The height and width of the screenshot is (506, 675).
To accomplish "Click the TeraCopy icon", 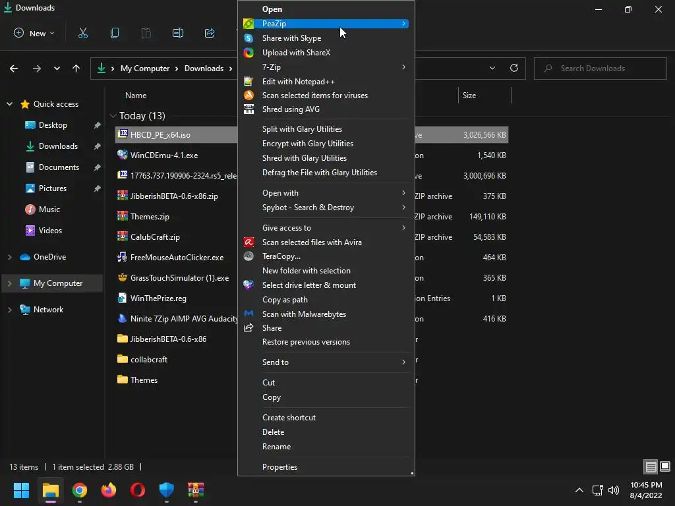I will coord(249,256).
